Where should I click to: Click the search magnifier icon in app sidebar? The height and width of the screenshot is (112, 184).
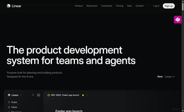33,95
